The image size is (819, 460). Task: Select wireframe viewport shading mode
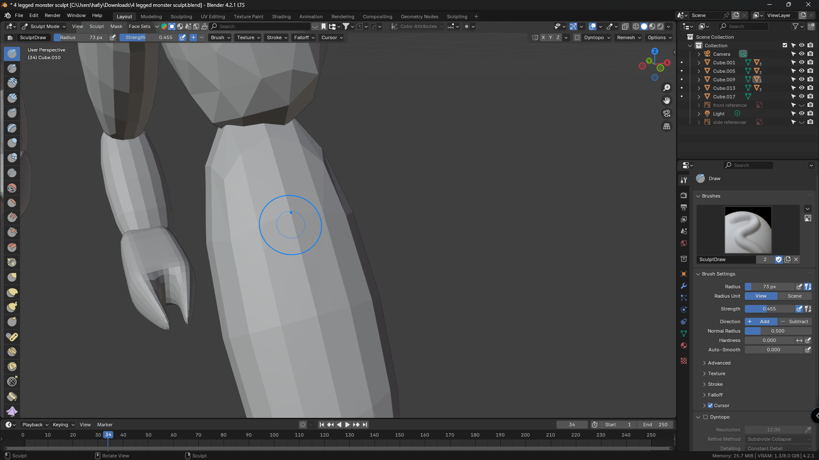click(x=636, y=26)
